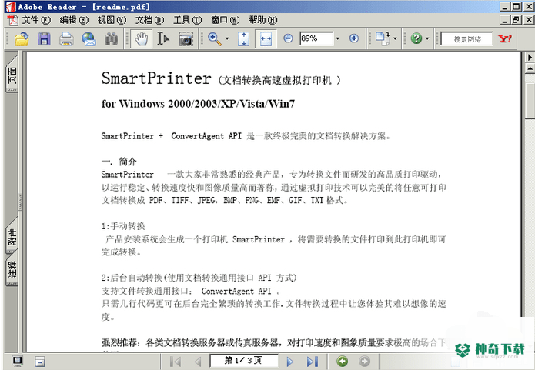The image size is (535, 370).
Task: Go forward to next view
Action: click(364, 361)
